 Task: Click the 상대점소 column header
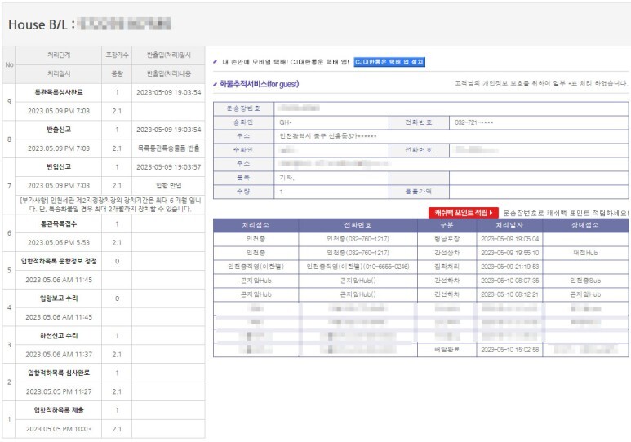(x=585, y=225)
